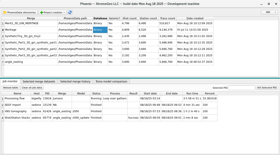Click row header 2 in merge table

click(3, 30)
